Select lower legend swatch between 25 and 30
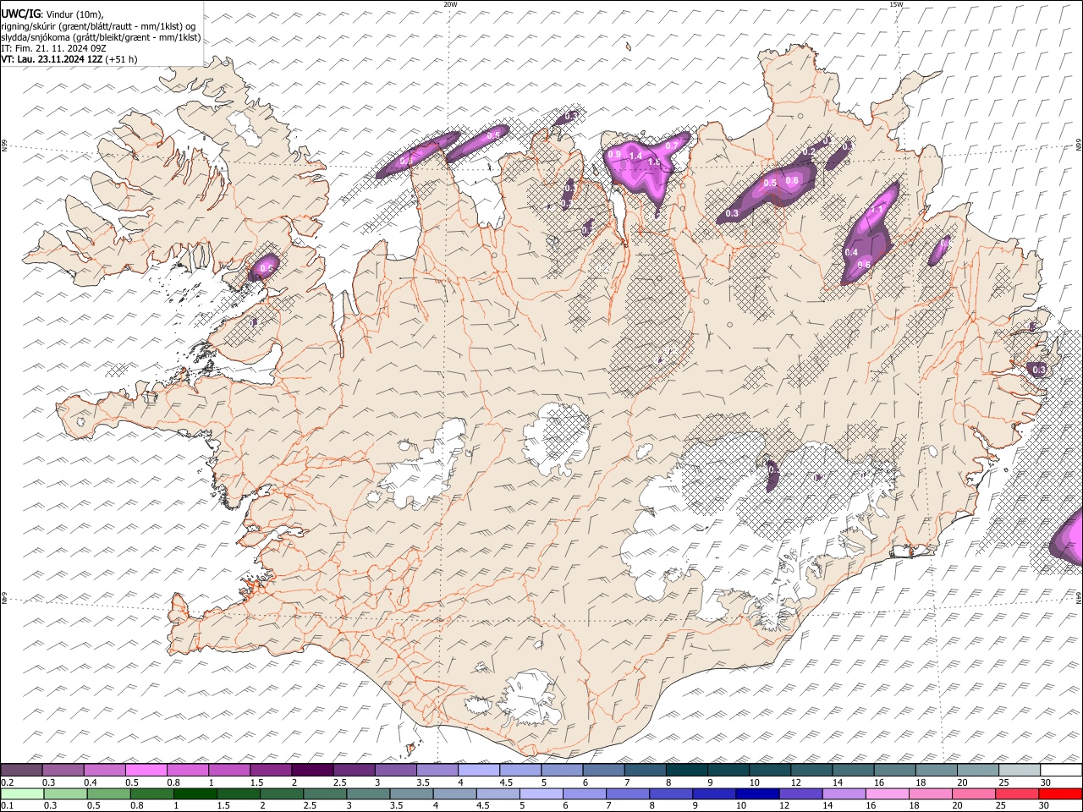The width and height of the screenshot is (1083, 812). pyautogui.click(x=1015, y=793)
